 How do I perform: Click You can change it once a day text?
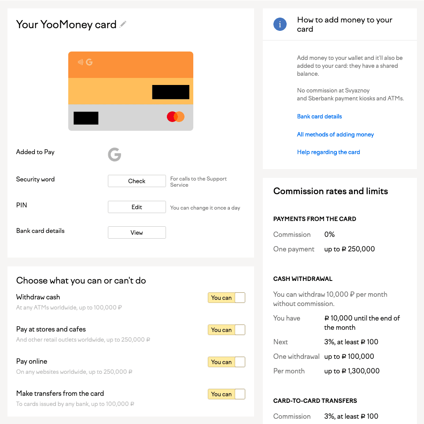point(205,208)
